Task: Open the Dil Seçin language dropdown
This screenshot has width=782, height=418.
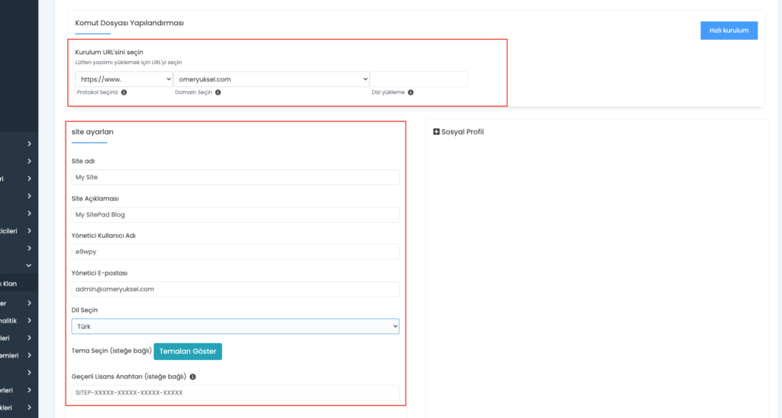Action: 235,326
